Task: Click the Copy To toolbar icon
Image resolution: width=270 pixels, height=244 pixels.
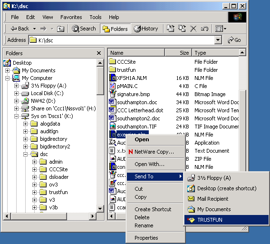Action: click(182, 29)
